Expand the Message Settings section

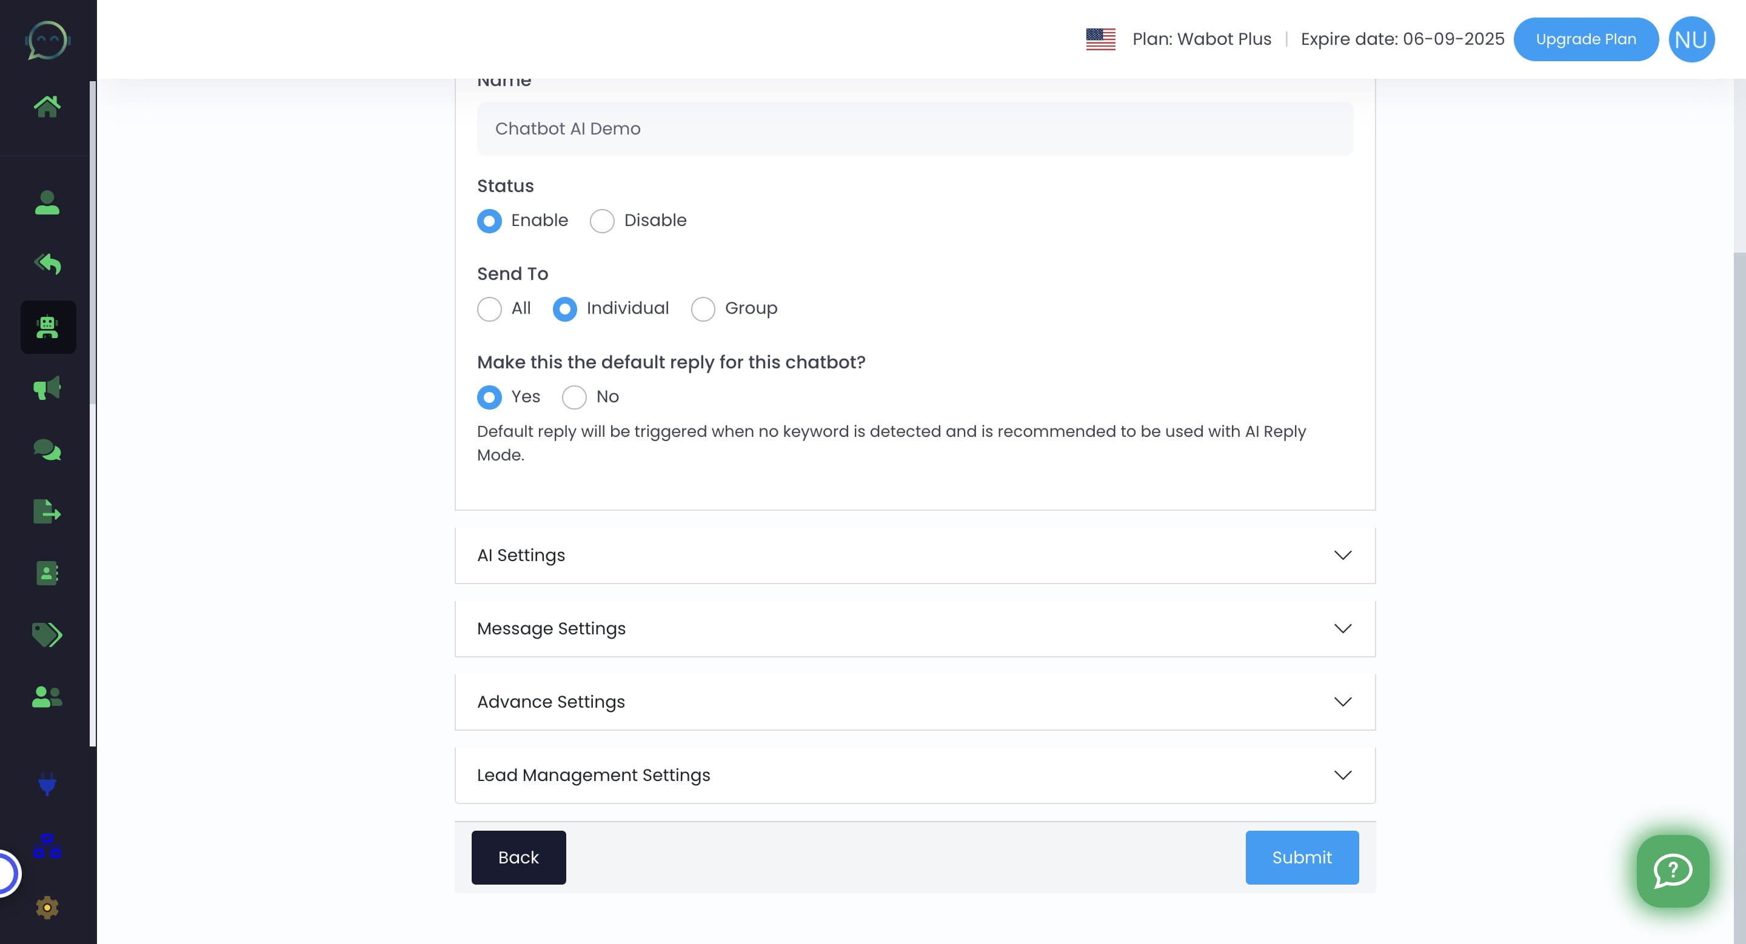click(915, 628)
